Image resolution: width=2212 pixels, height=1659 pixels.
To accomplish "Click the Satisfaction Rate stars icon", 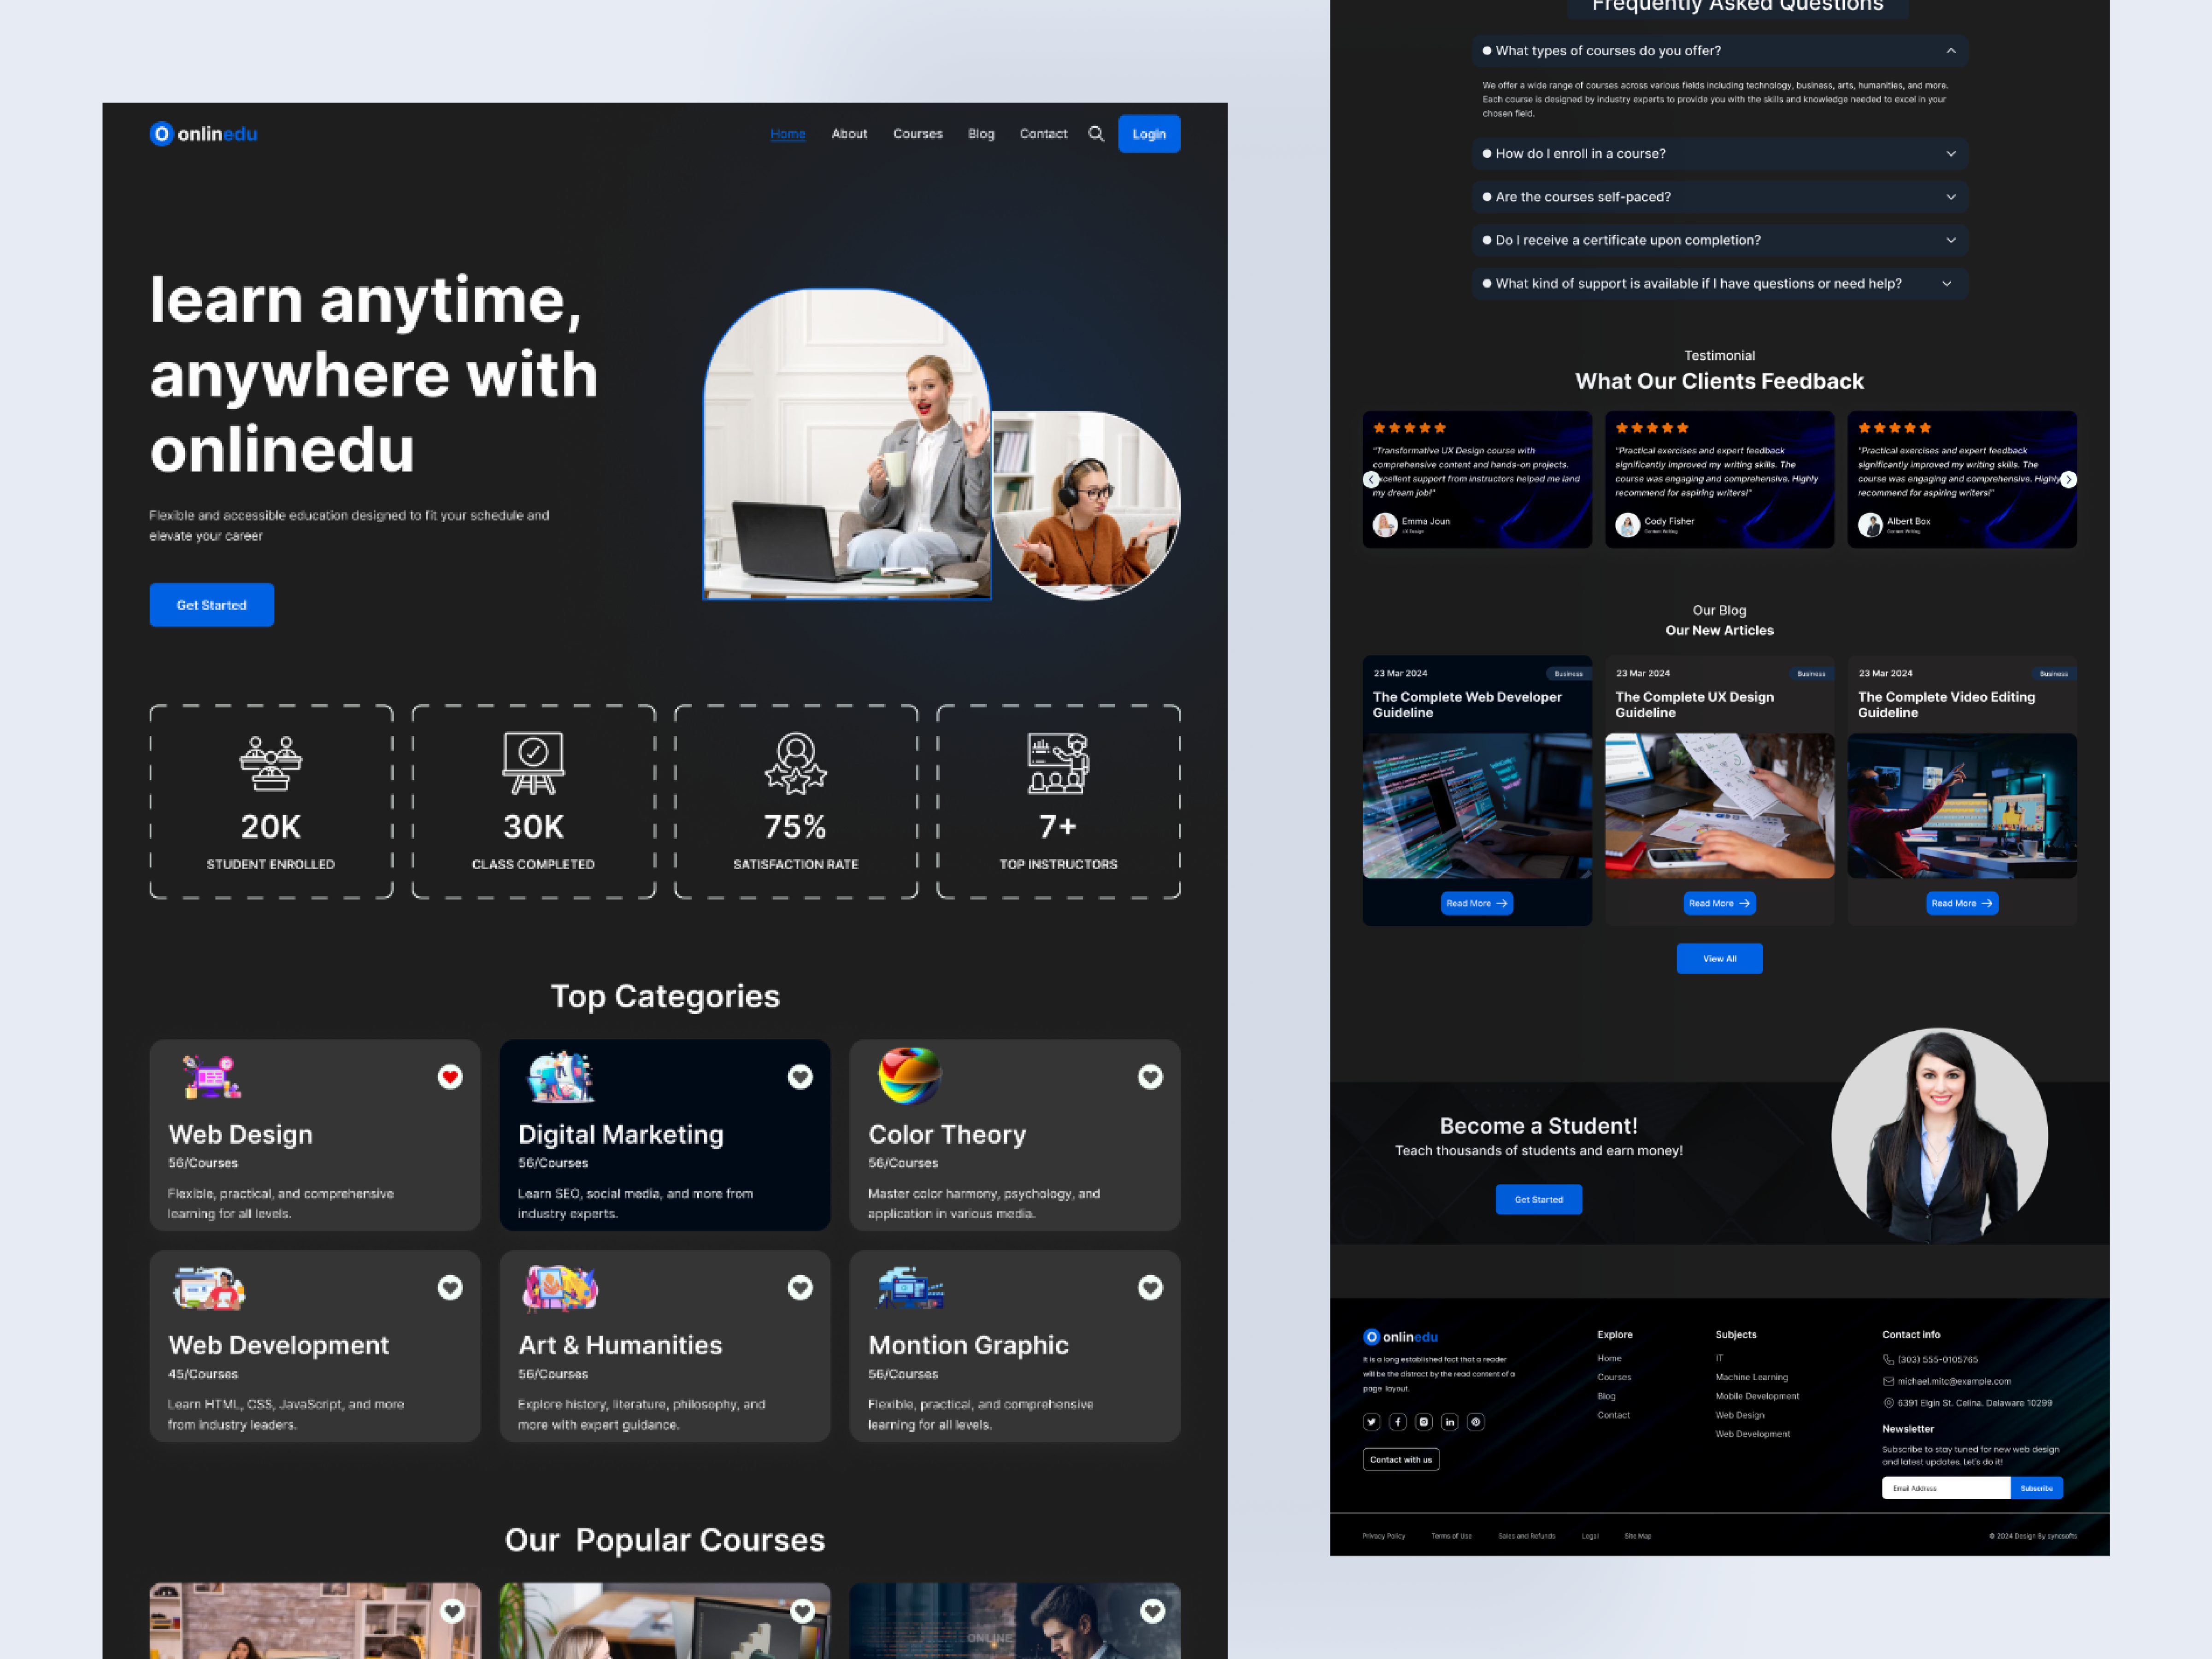I will 796,764.
